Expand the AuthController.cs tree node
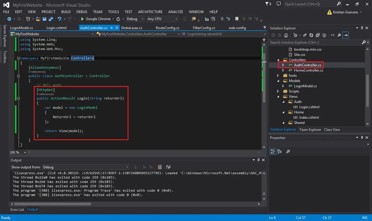Image resolution: width=372 pixels, height=221 pixels. (x=283, y=65)
